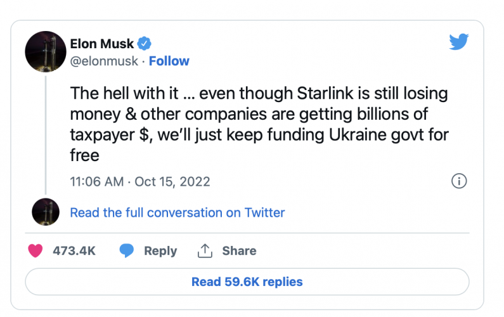The image size is (504, 317).
Task: Click the red heart like icon
Action: (36, 250)
